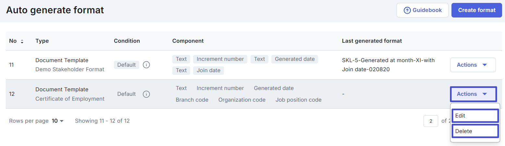Choose Delete from the Actions menu

click(x=475, y=131)
